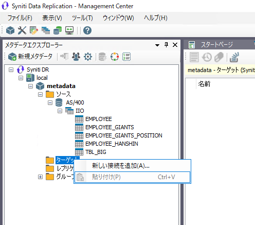The image size is (255, 225).
Task: Click the 名前 column header
Action: [204, 84]
